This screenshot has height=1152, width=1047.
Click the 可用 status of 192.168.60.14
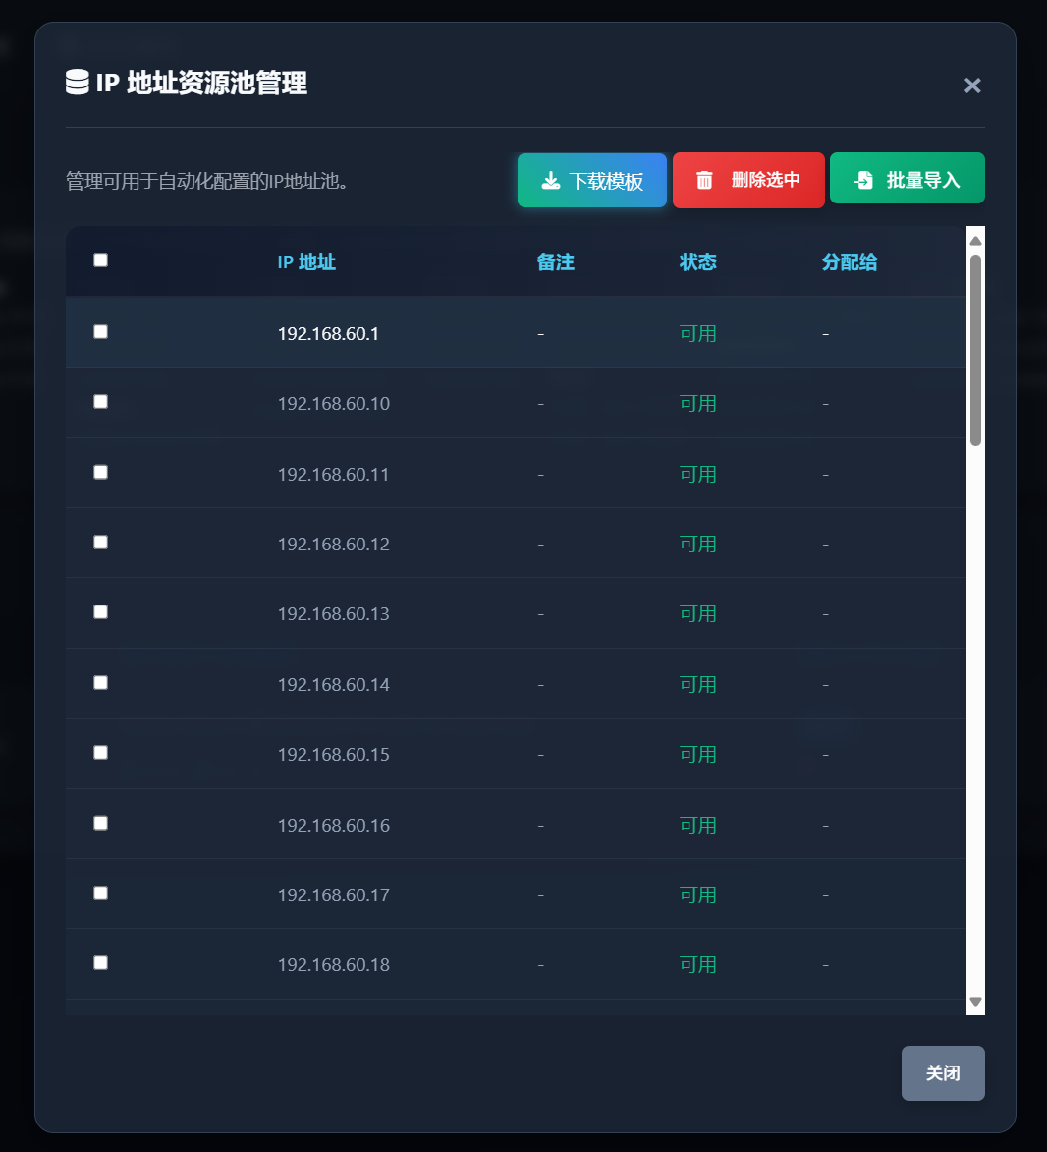(697, 685)
